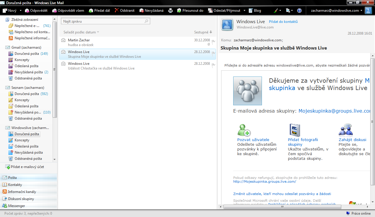Click the folder pane scroll-down arrow
Image resolution: width=375 pixels, height=217 pixels.
[x=55, y=159]
